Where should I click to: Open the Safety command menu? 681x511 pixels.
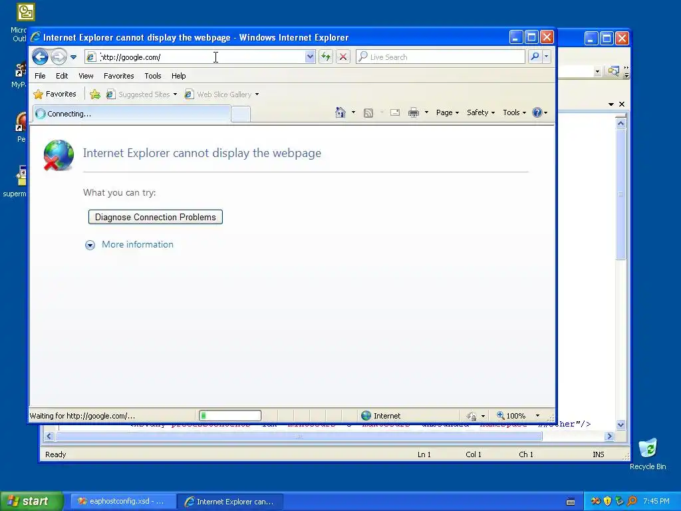(x=481, y=112)
